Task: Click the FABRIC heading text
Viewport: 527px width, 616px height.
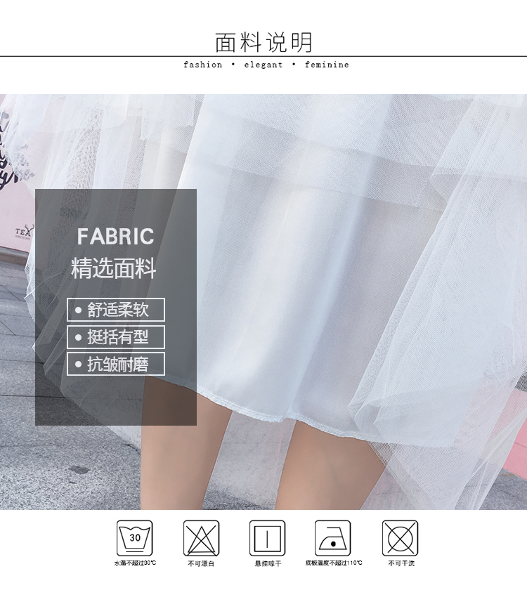Action: [115, 236]
